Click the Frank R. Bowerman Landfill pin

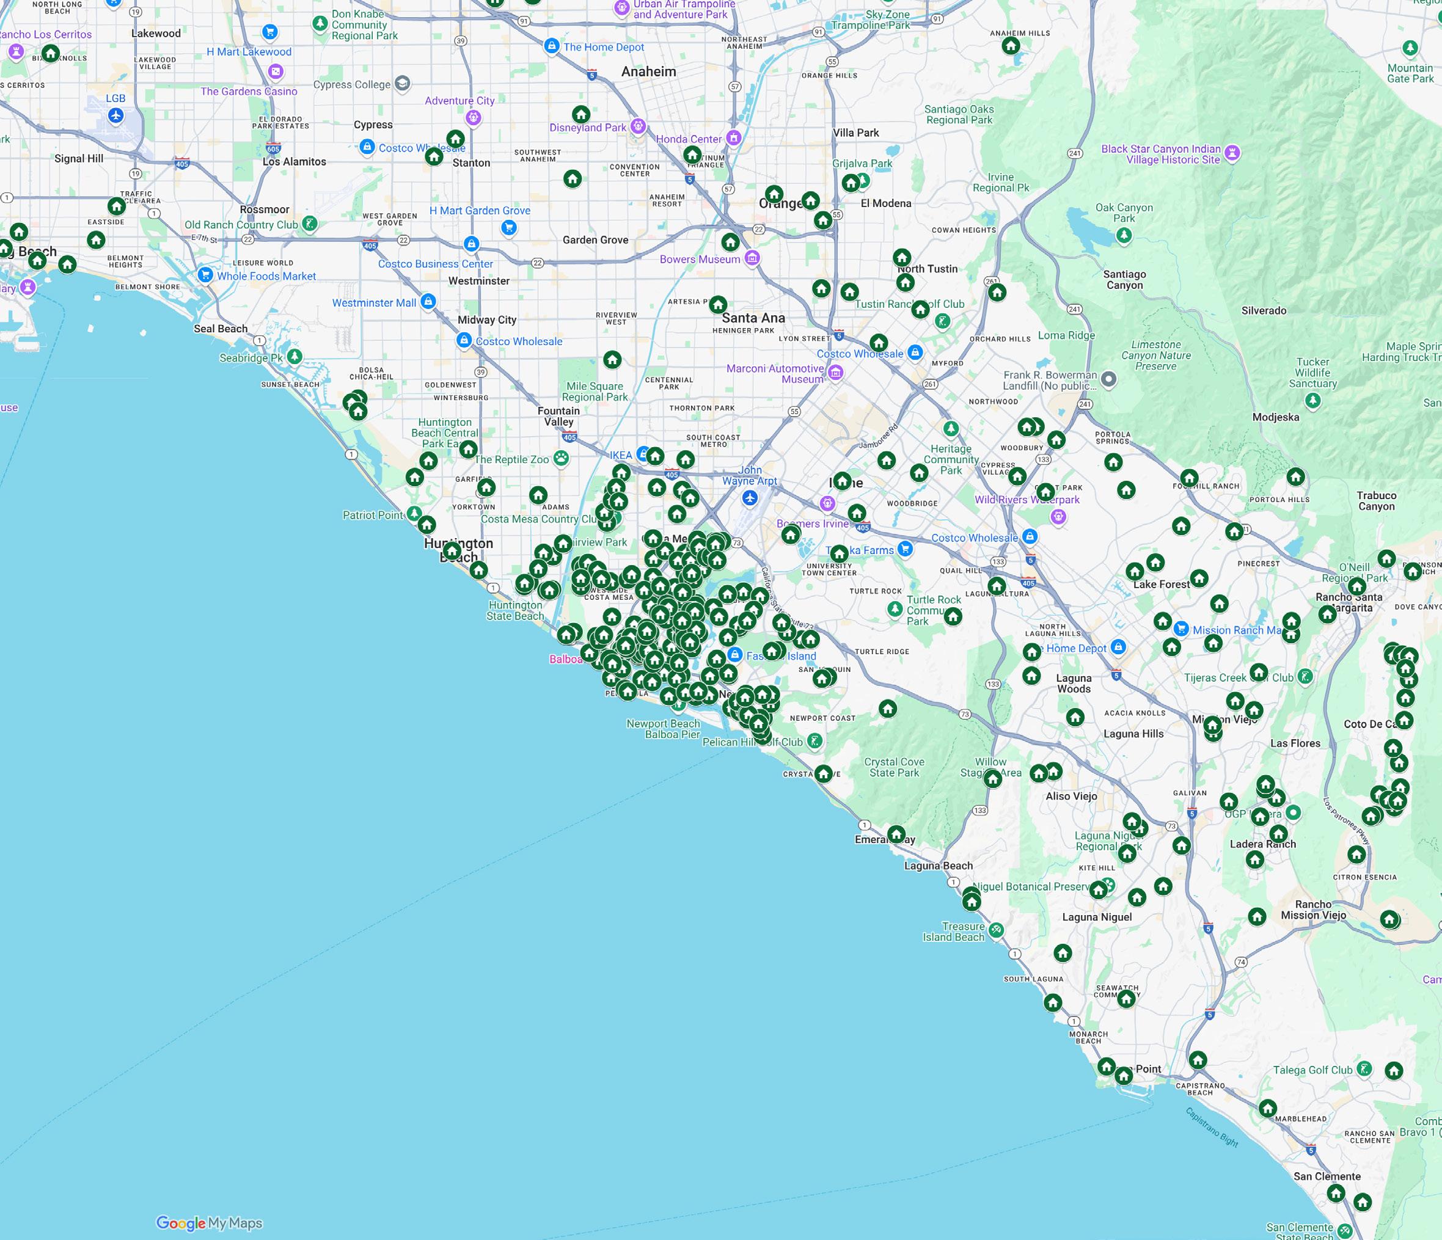(1110, 379)
